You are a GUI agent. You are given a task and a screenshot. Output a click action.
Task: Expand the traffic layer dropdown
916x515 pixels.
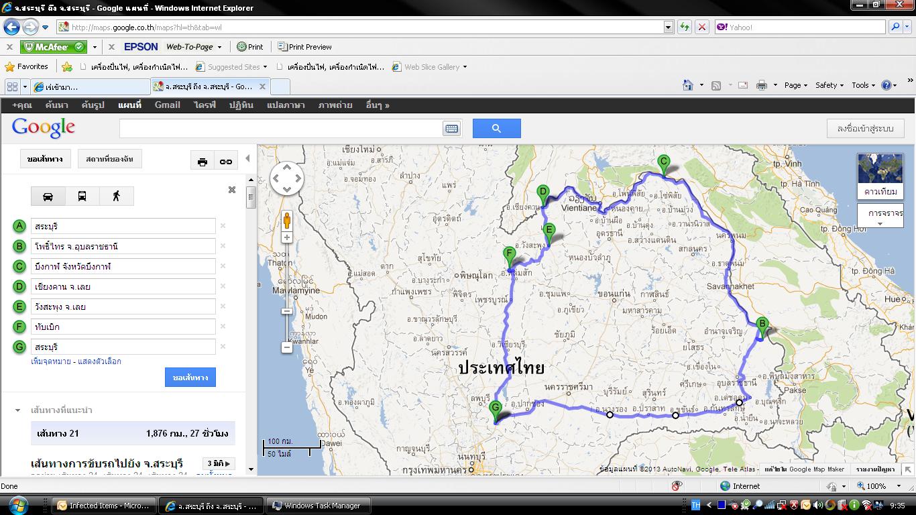(x=880, y=223)
